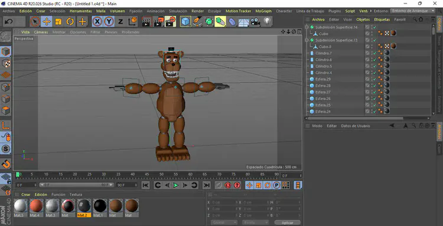
Task: Toggle the green check of Cilindro.6
Action: point(374,60)
